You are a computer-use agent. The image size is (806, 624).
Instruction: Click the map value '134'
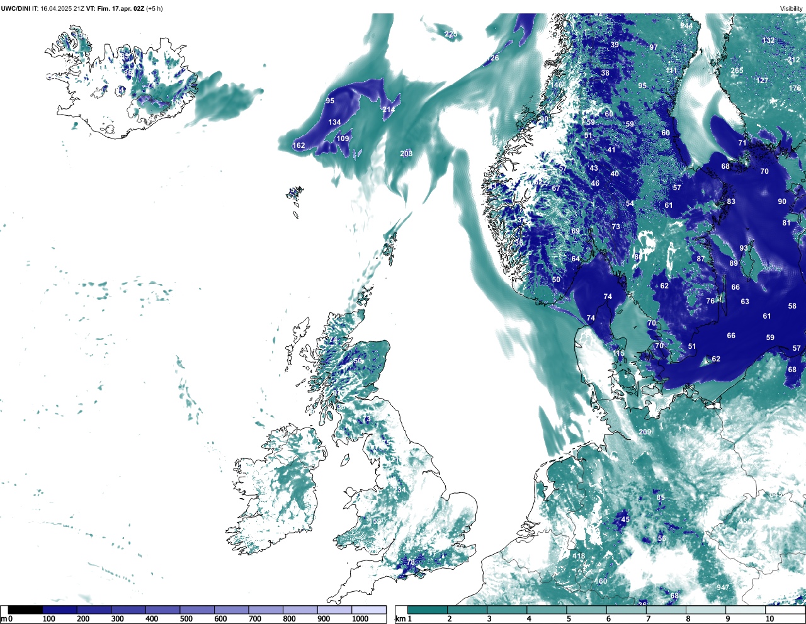click(334, 122)
